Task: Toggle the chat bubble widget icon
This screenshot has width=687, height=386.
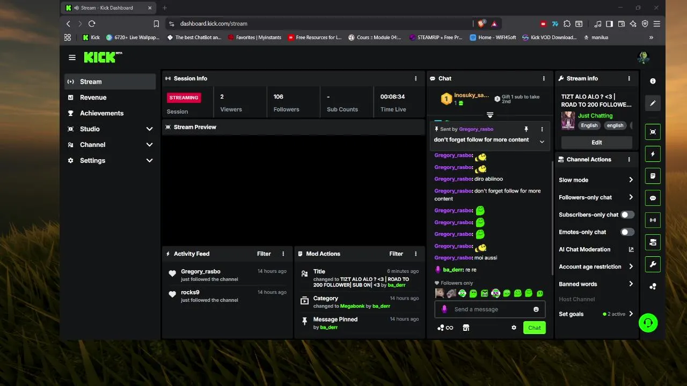Action: tap(653, 198)
